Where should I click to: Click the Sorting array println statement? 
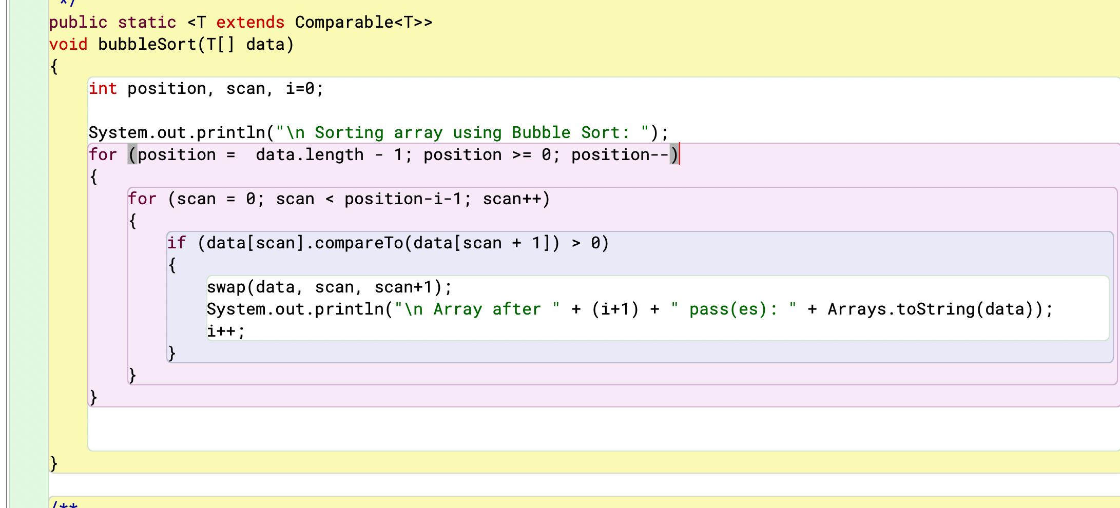coord(377,132)
